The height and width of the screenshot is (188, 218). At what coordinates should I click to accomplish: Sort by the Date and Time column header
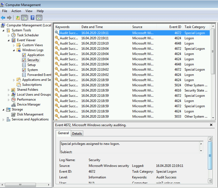[92, 27]
